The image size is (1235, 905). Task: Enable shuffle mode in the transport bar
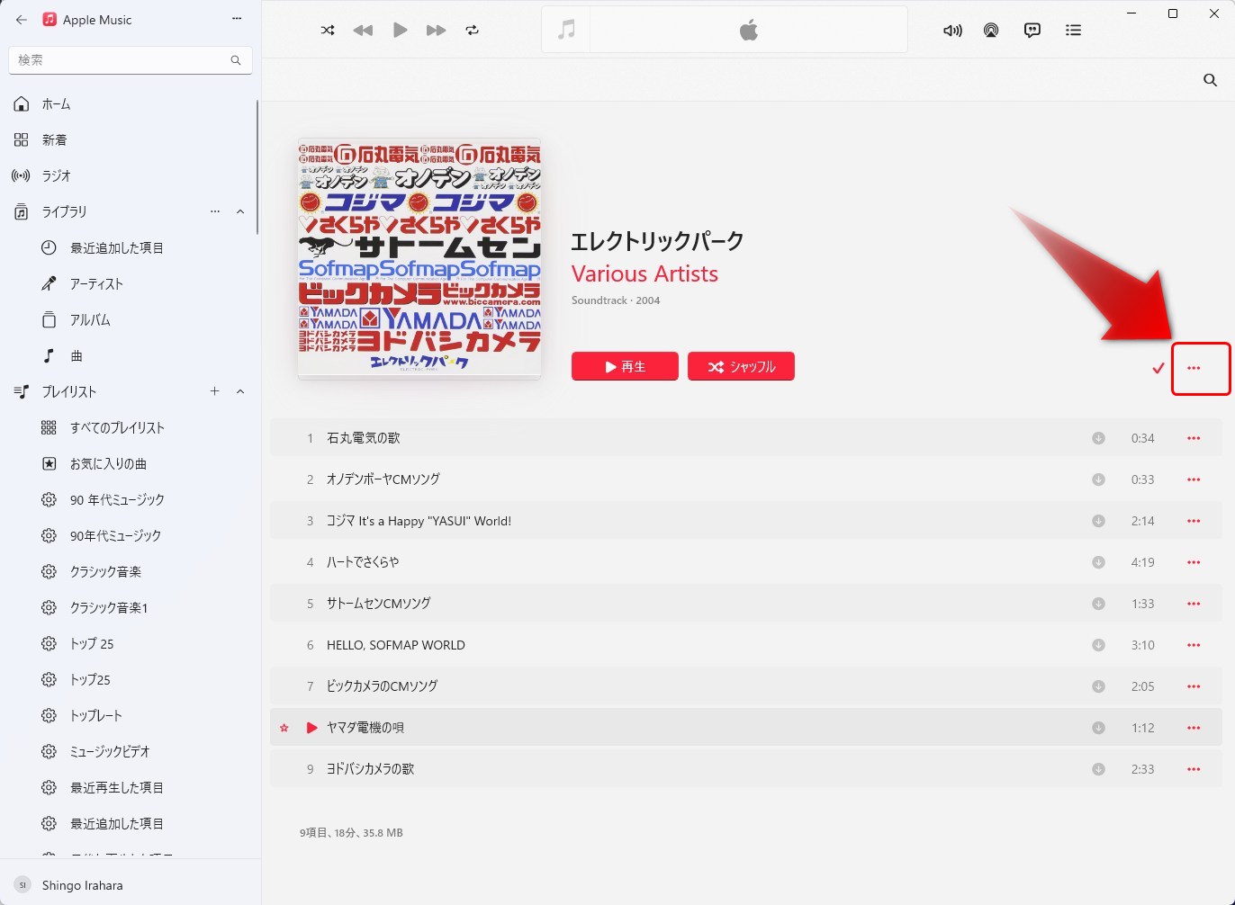click(328, 30)
